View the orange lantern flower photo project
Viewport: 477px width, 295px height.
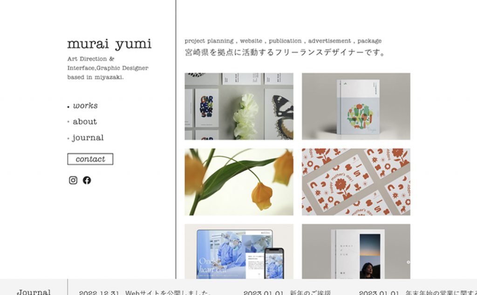click(239, 182)
